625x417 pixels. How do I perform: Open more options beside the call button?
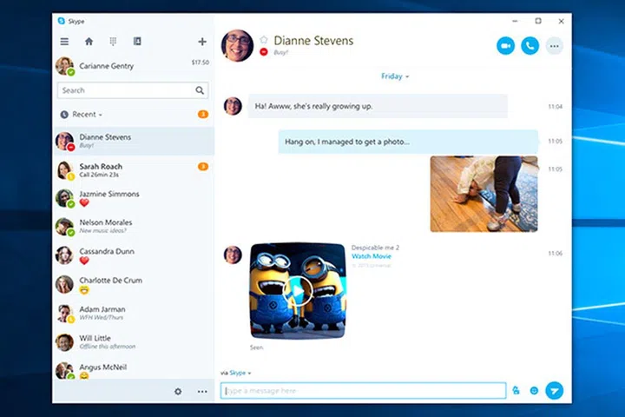554,45
